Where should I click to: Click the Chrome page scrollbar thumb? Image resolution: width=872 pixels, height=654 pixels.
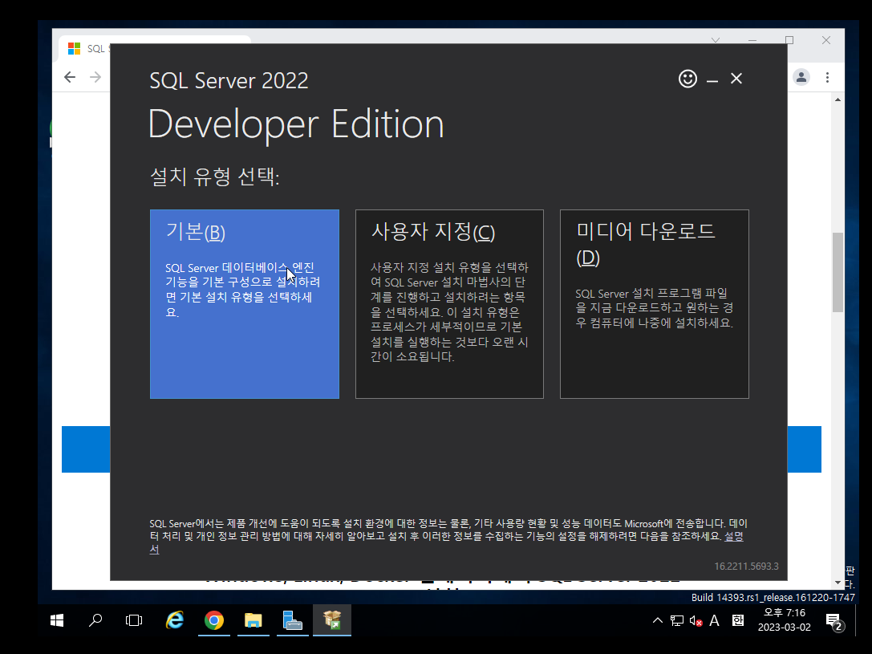click(x=838, y=273)
